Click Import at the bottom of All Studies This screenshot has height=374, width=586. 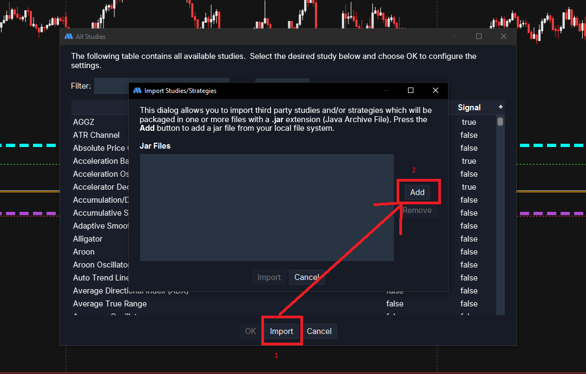click(x=281, y=331)
